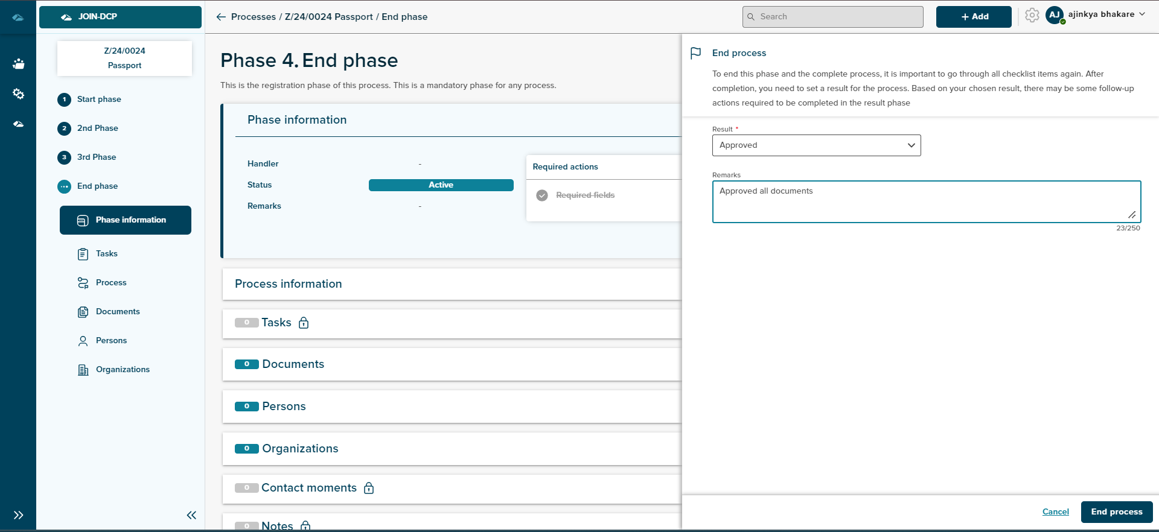Click the Remarks text area
This screenshot has height=532, width=1159.
(926, 201)
